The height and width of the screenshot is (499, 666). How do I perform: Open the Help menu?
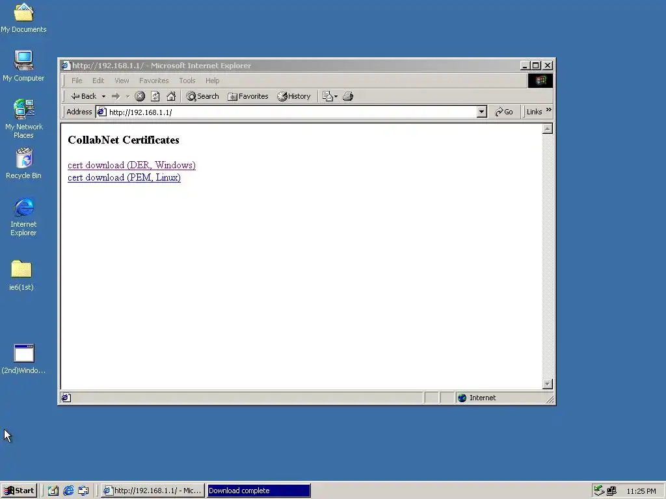pyautogui.click(x=213, y=81)
